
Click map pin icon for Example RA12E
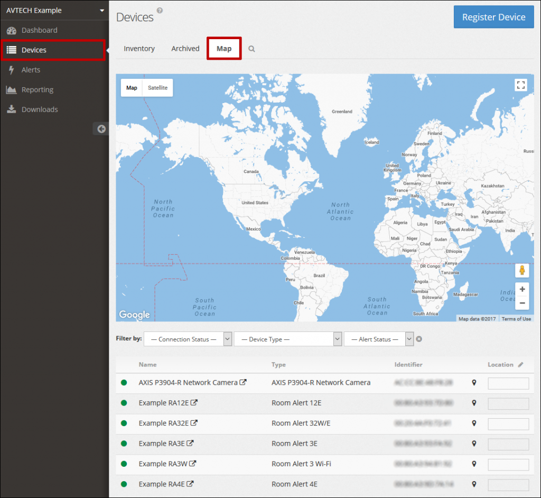[474, 403]
